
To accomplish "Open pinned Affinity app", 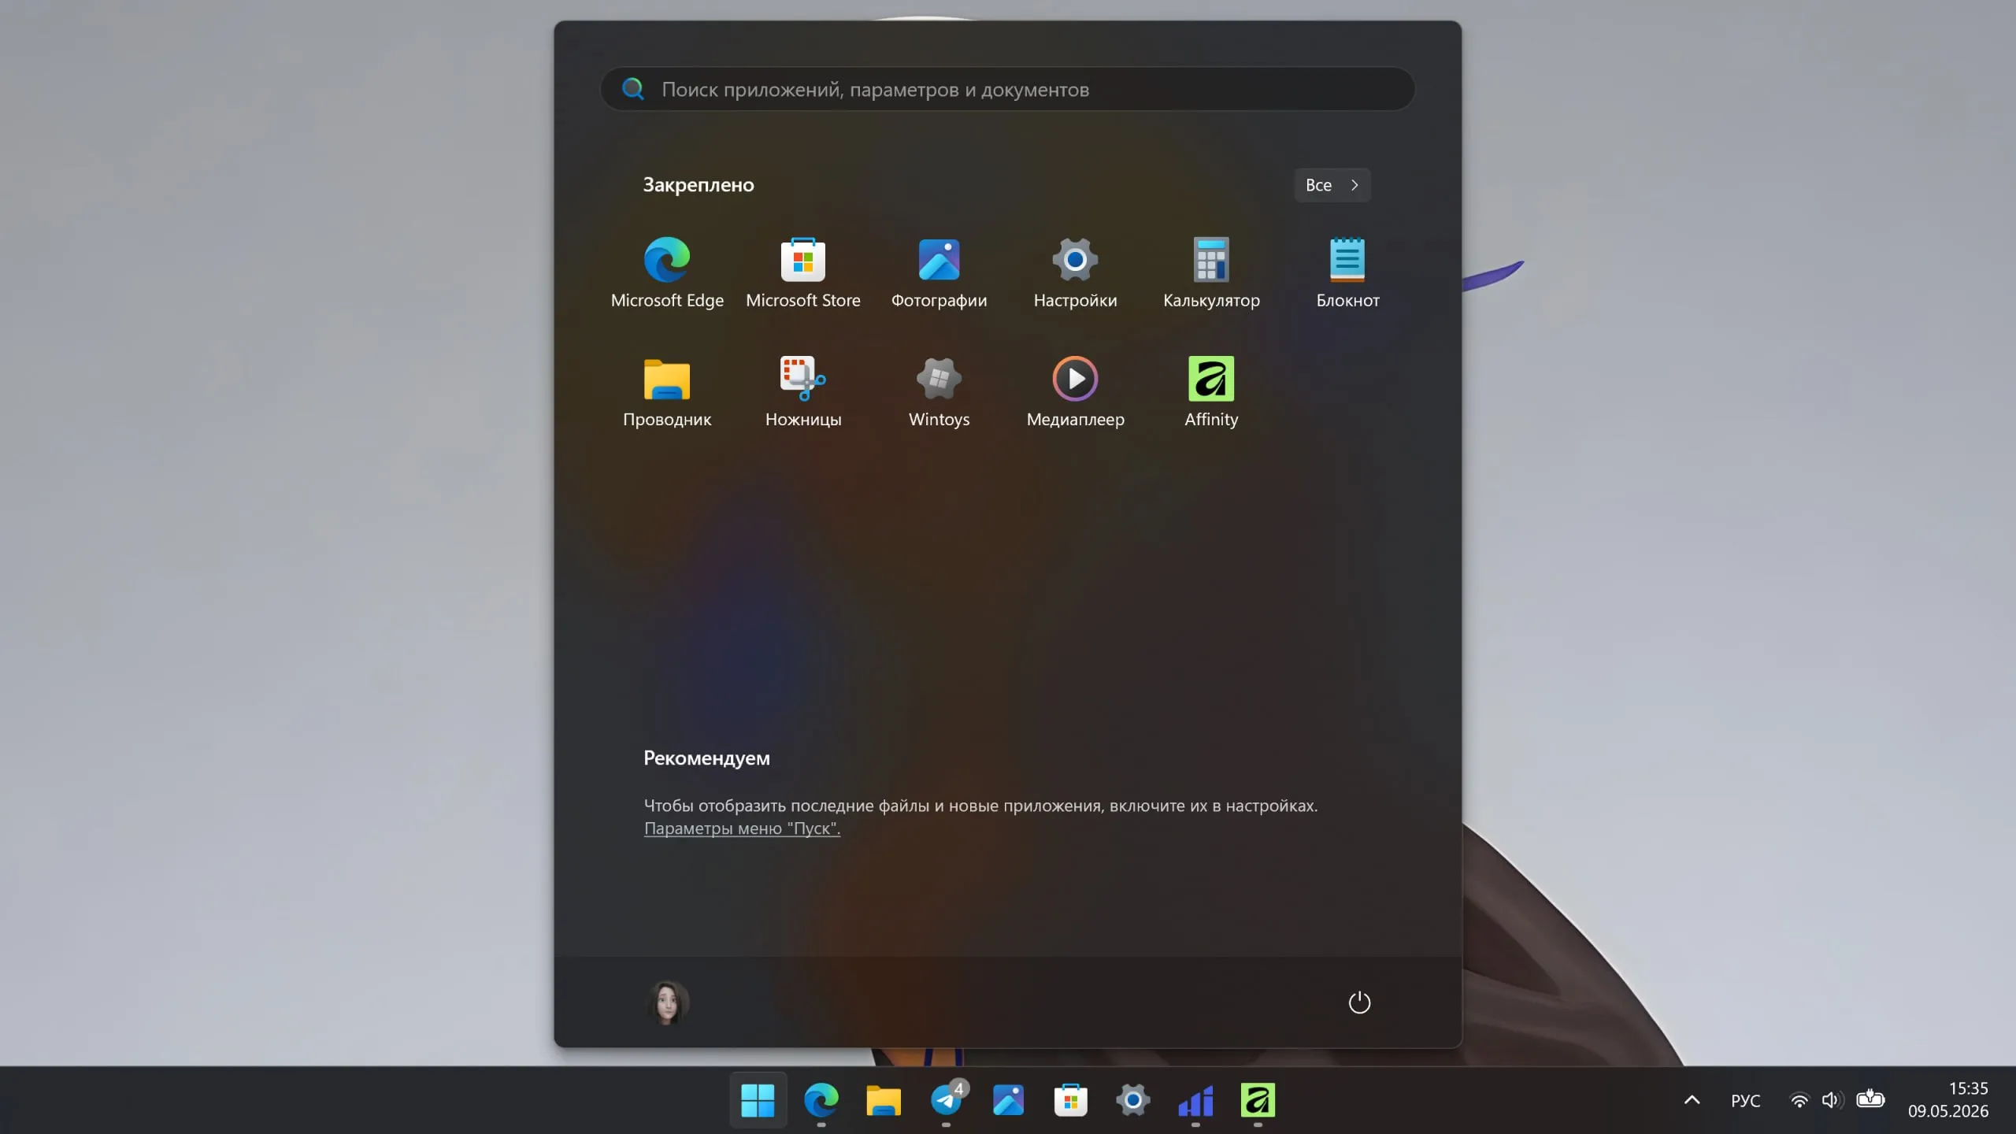I will pyautogui.click(x=1211, y=391).
